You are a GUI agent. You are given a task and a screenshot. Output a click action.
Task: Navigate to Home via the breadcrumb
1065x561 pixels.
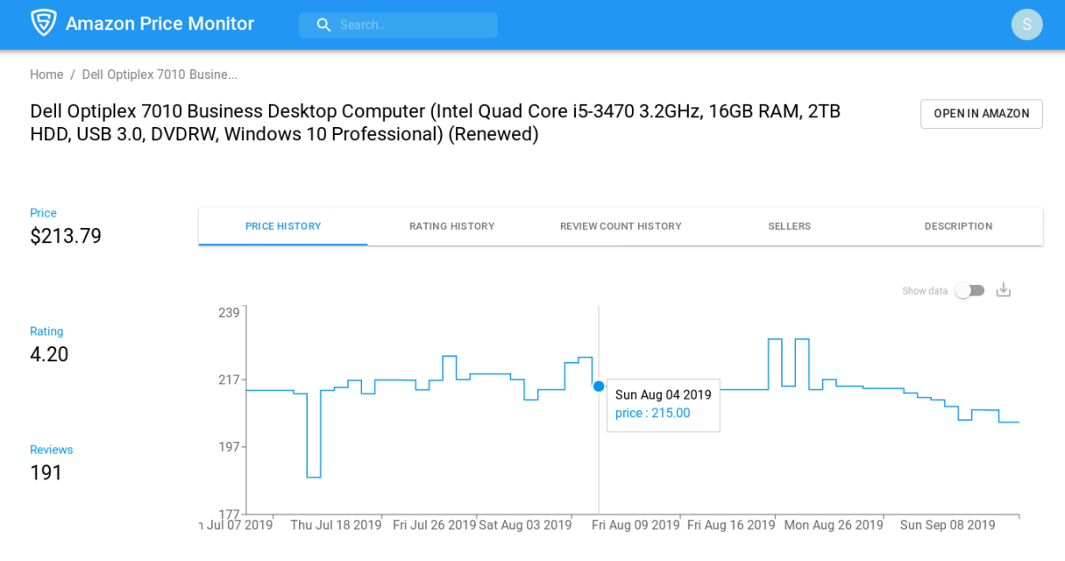46,75
